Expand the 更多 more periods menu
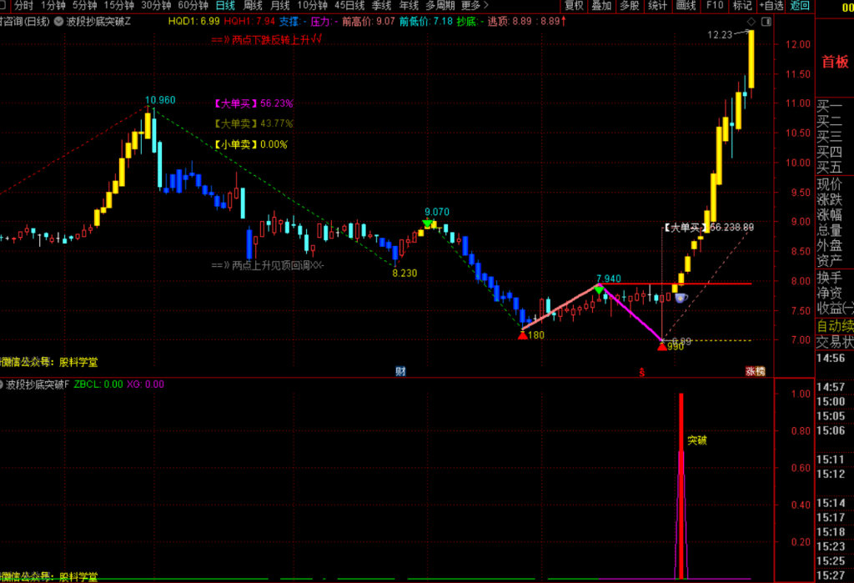Viewport: 854px width, 583px height. (475, 6)
